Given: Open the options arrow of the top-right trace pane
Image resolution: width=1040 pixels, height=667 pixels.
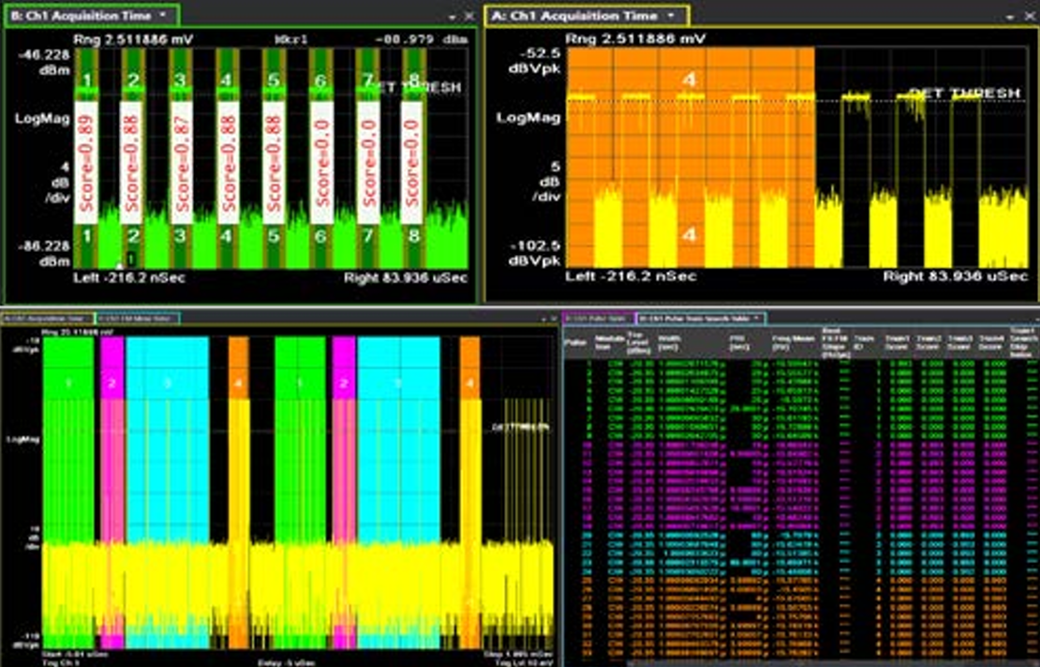Looking at the screenshot, I should click(x=1010, y=17).
